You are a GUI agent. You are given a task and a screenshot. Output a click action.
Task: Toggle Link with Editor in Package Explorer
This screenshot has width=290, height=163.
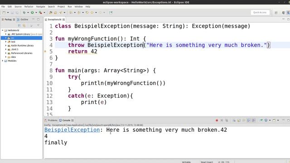point(24,25)
